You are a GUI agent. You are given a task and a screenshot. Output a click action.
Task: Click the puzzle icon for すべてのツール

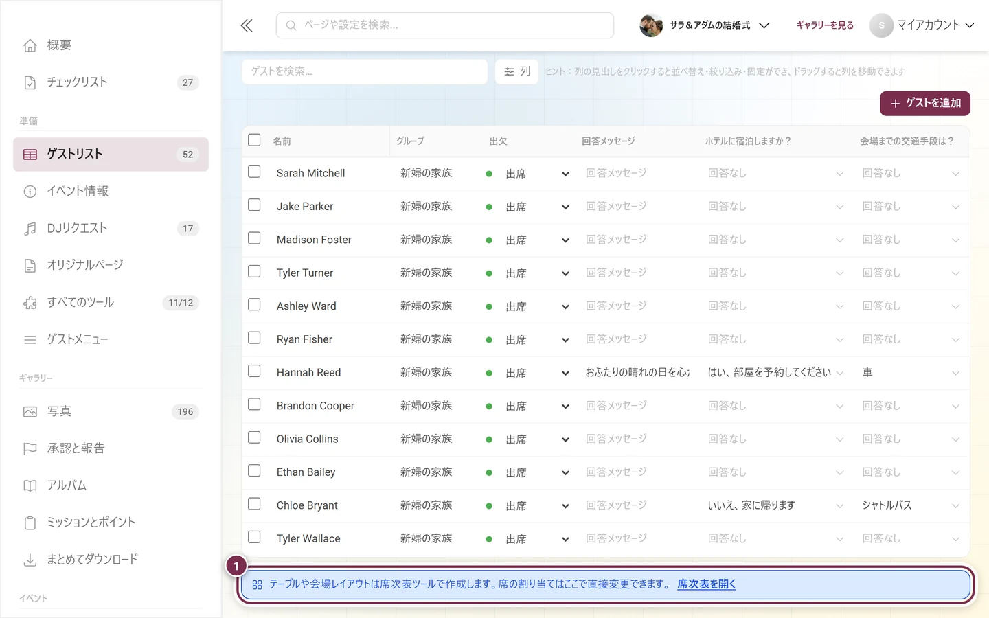pyautogui.click(x=30, y=303)
